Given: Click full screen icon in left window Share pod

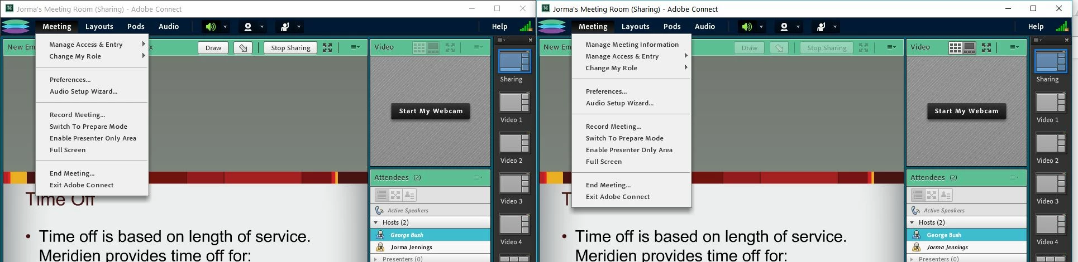Looking at the screenshot, I should (327, 48).
